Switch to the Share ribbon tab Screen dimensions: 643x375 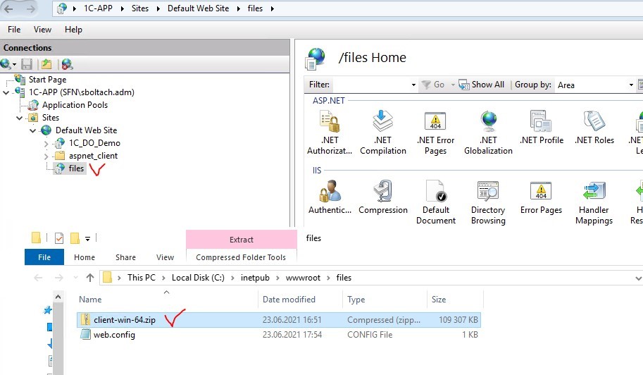click(x=125, y=257)
